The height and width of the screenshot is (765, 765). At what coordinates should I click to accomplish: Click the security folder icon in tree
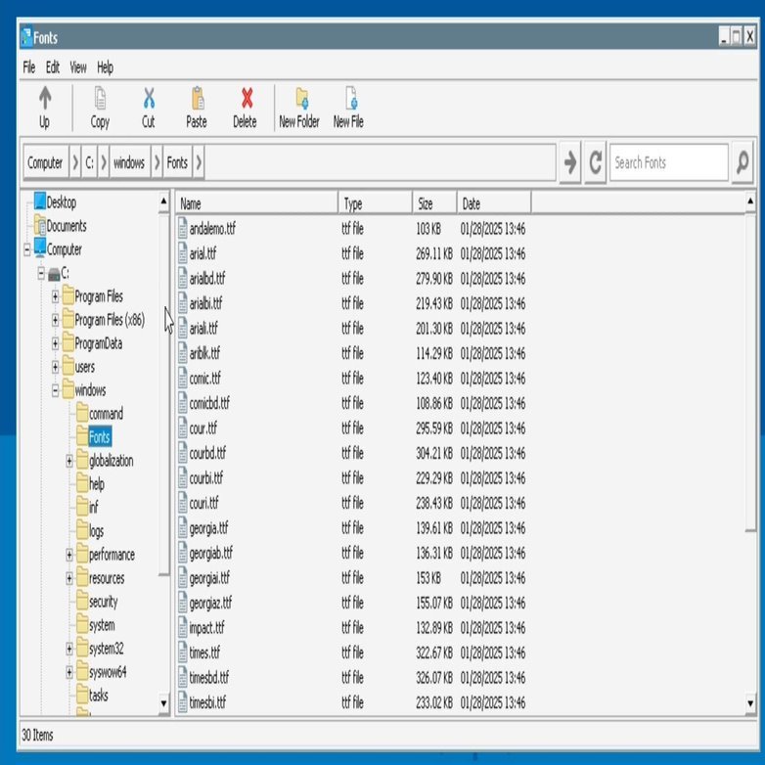pos(82,601)
